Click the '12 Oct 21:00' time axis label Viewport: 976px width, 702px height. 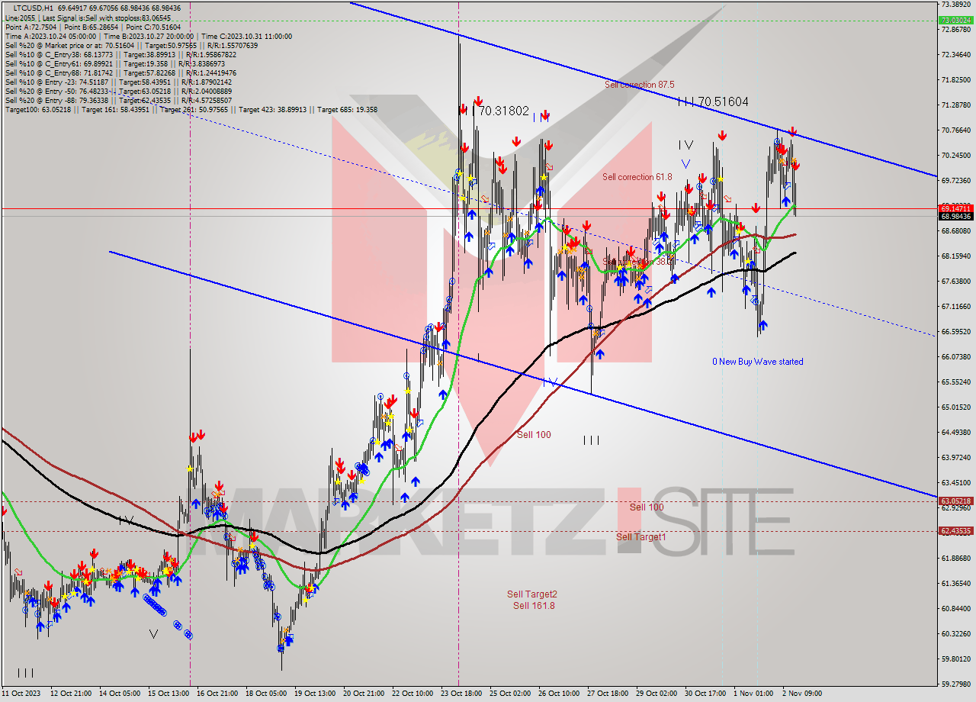[70, 694]
